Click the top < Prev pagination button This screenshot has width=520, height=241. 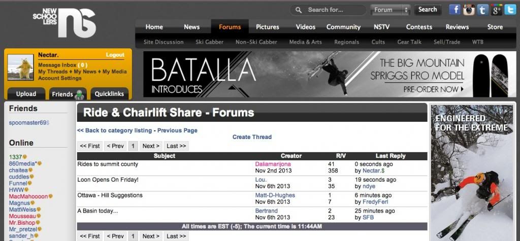click(115, 146)
